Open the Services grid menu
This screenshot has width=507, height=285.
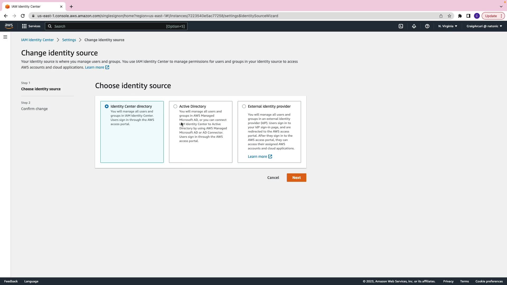pos(31,26)
